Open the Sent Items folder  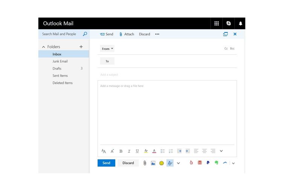[64, 75]
